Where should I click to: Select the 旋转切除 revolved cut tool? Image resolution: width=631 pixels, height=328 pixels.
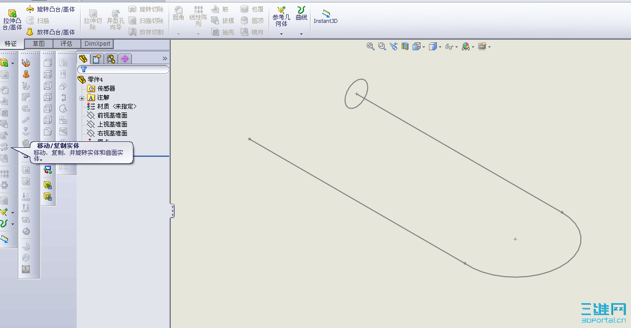(x=146, y=9)
